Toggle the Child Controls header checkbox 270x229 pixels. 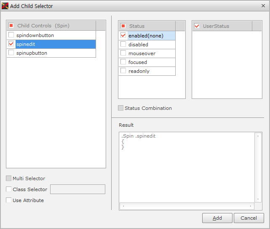(x=11, y=26)
